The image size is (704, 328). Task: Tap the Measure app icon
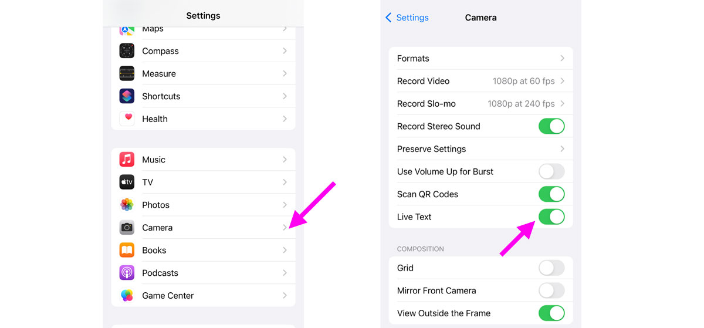point(127,73)
